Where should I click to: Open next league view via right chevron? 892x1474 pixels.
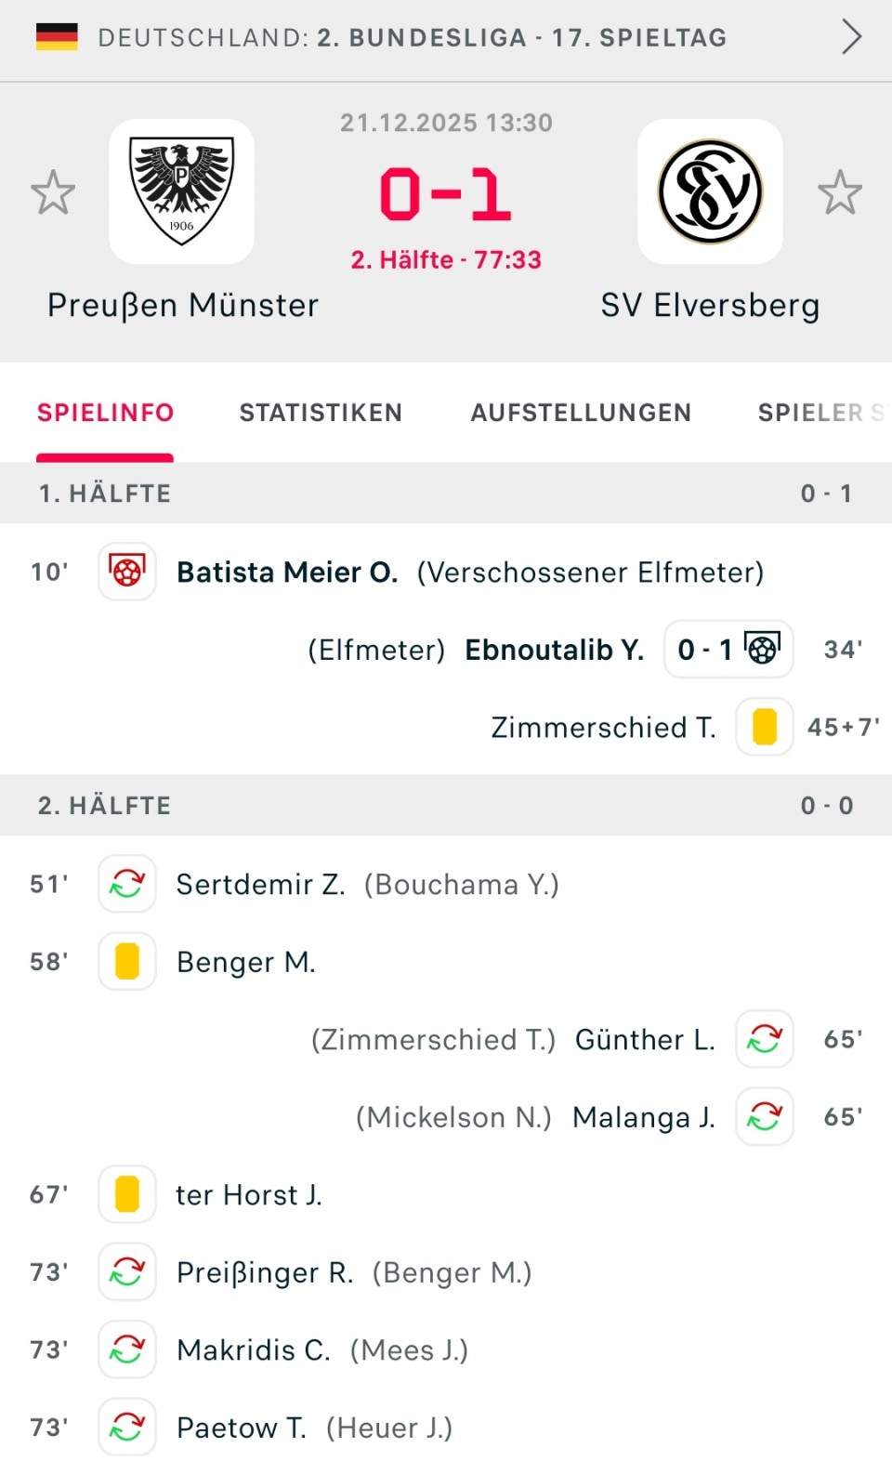[x=851, y=38]
